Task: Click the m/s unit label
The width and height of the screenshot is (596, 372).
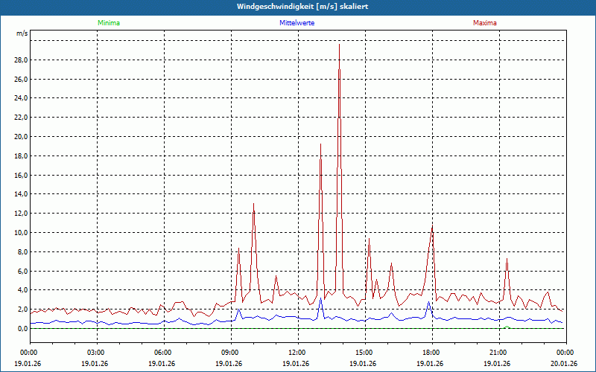Action: [x=22, y=33]
